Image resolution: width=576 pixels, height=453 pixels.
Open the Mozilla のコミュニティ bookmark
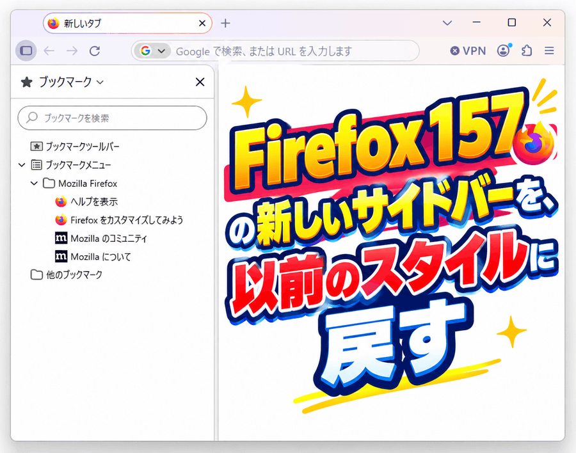(101, 238)
